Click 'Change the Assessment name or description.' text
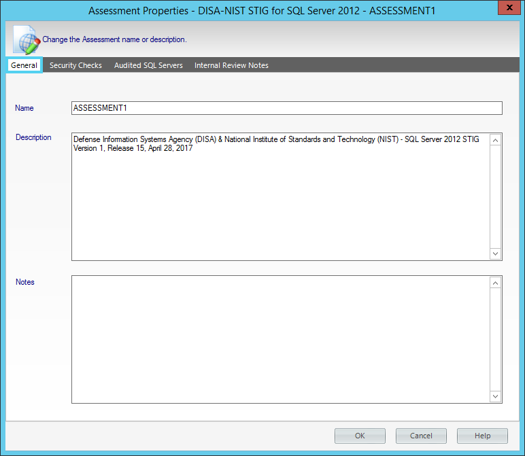 point(114,39)
